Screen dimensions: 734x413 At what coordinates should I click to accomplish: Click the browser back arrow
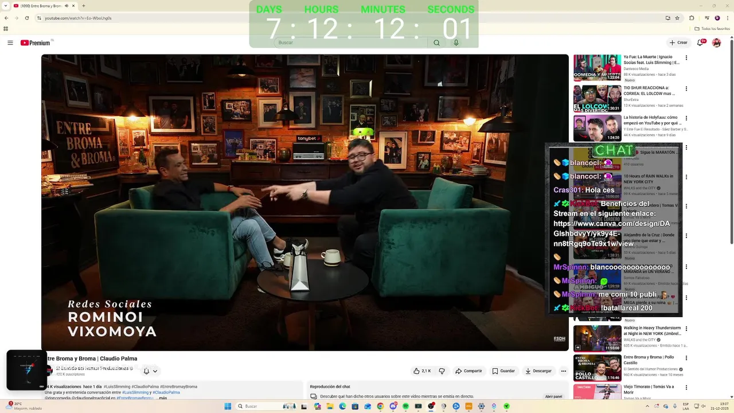[6, 18]
